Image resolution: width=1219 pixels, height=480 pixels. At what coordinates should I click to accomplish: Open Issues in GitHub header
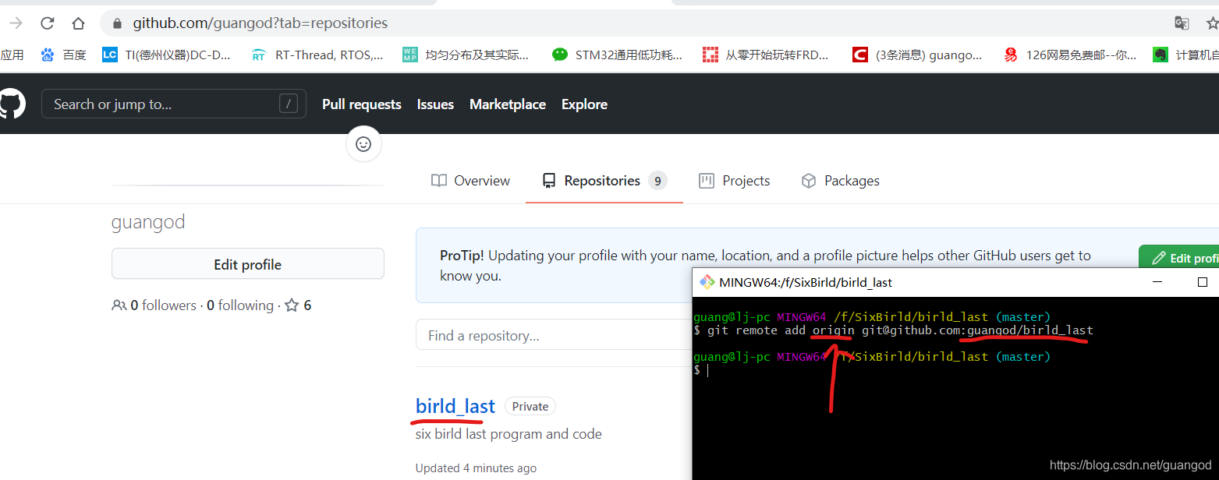tap(435, 104)
